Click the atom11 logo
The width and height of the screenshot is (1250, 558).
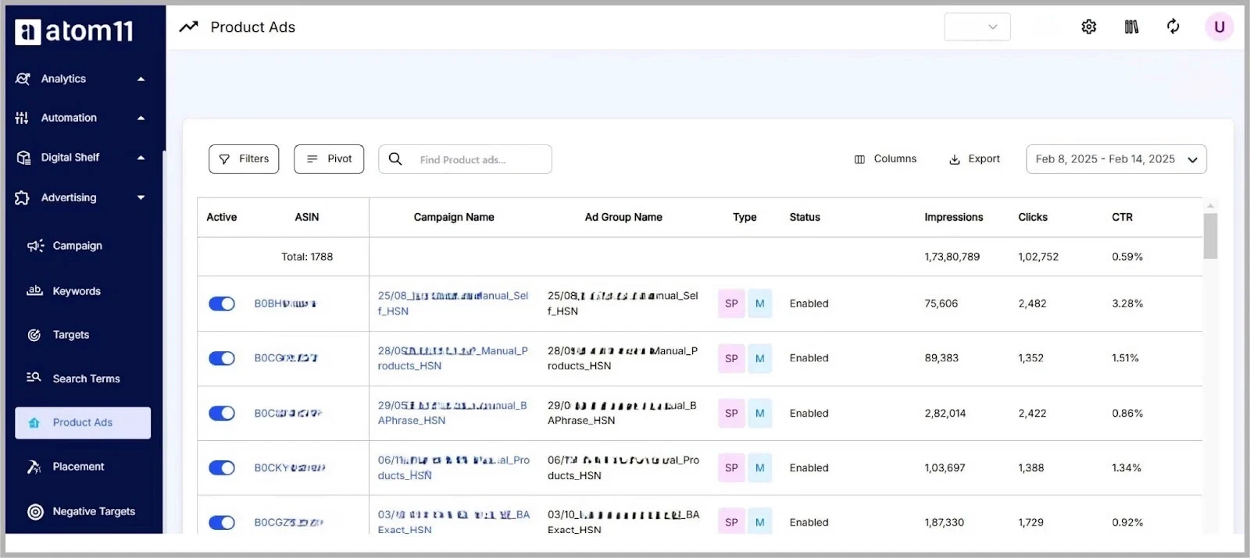(x=74, y=31)
